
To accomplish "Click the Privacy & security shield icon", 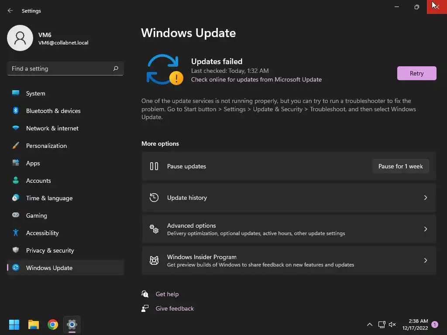I will pos(16,250).
